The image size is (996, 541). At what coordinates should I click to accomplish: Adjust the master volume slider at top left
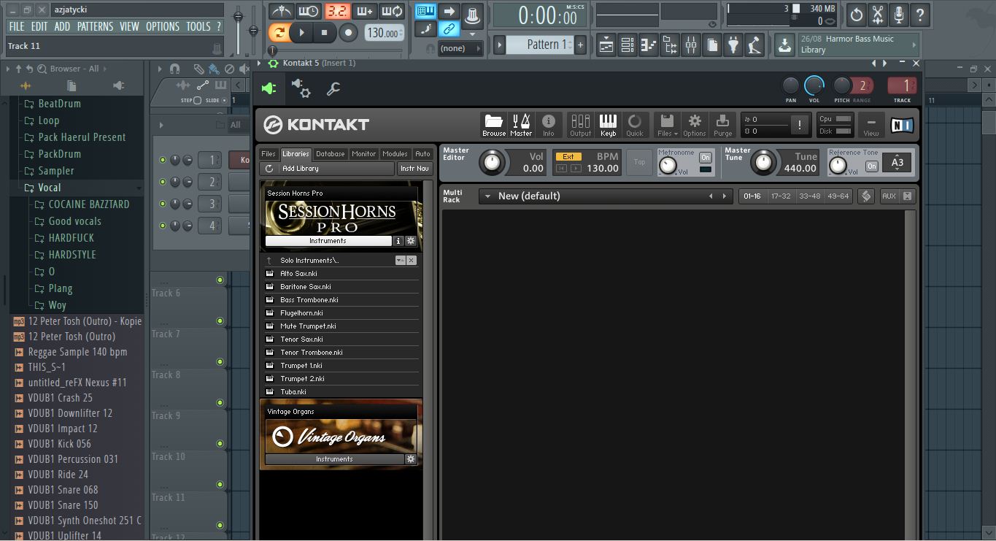click(x=238, y=15)
